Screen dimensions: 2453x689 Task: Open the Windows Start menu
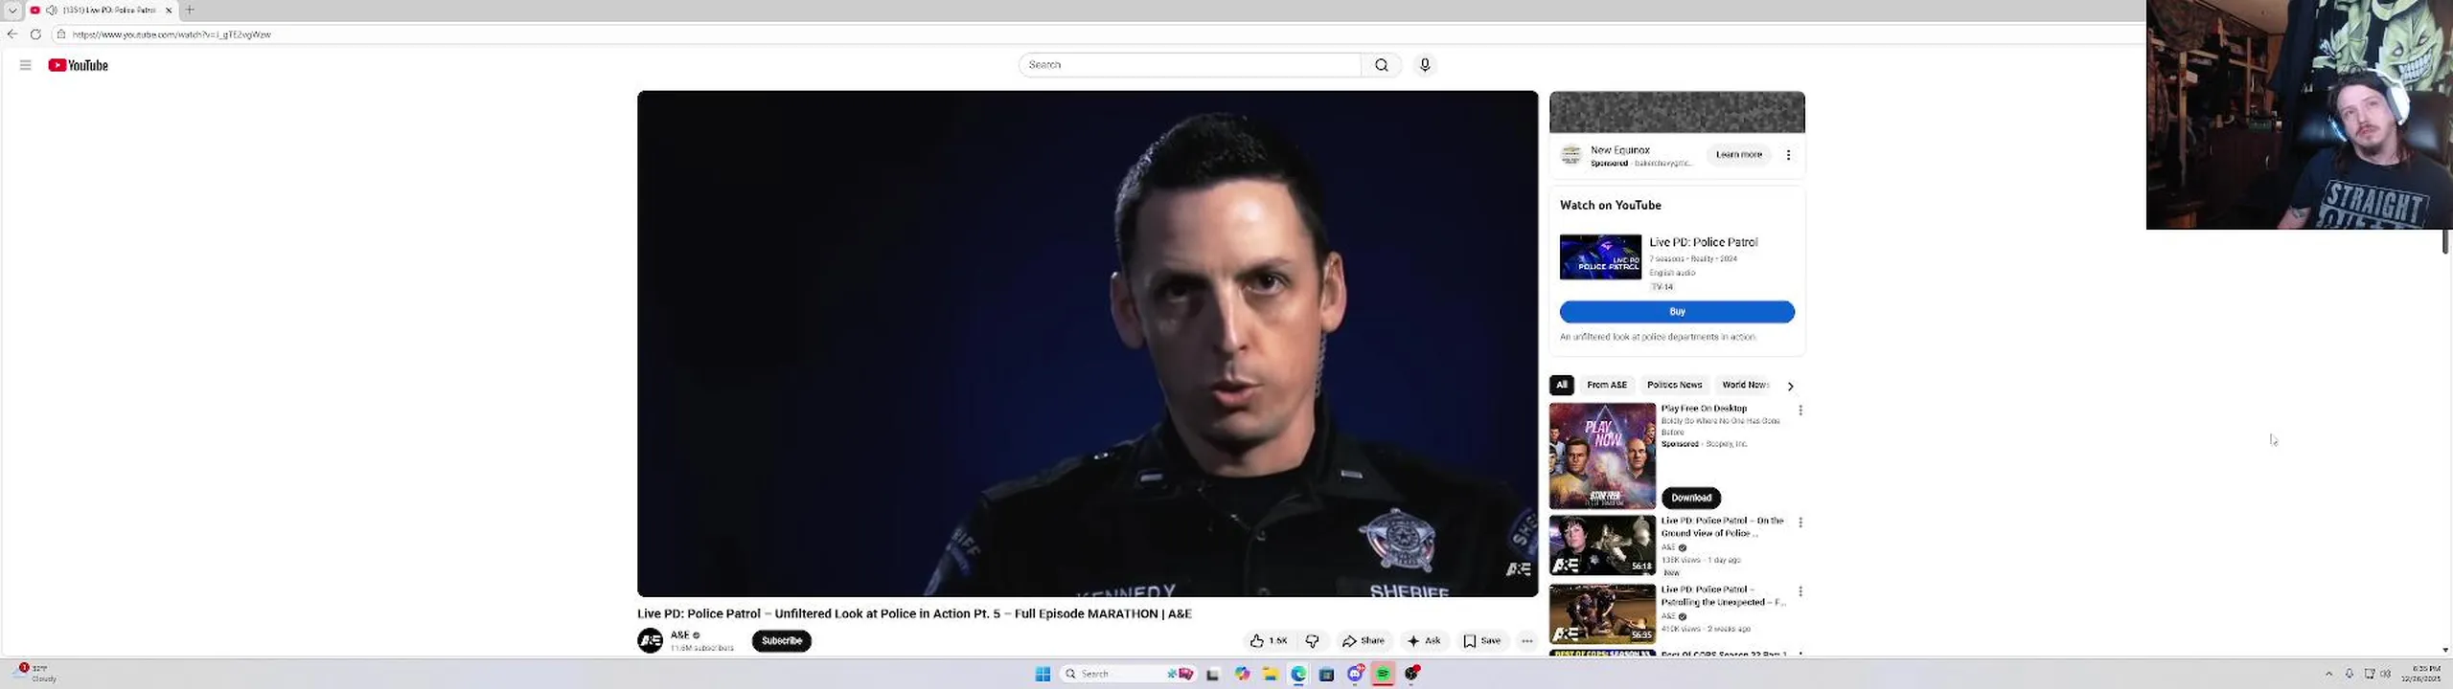pos(1043,675)
